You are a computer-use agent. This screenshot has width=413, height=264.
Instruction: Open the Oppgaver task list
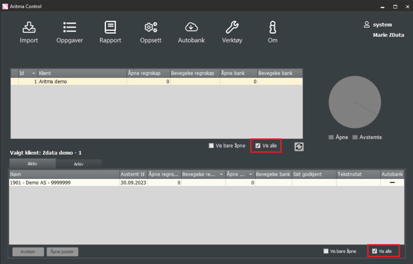click(x=70, y=31)
